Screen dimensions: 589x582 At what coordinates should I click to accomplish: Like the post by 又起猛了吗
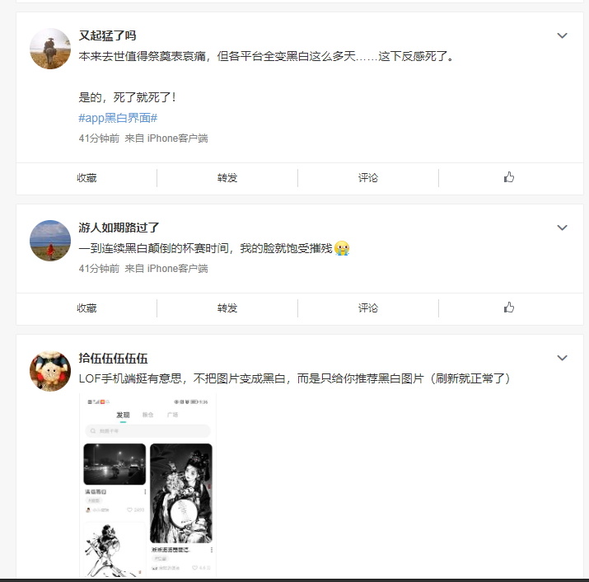point(509,177)
